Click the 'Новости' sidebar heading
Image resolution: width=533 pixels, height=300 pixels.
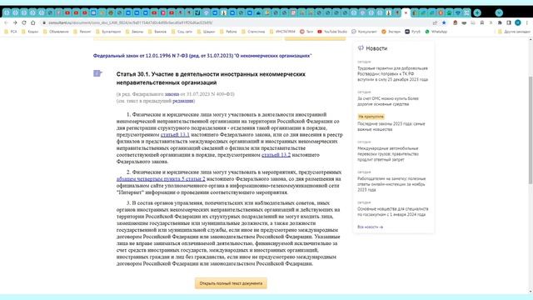(376, 48)
